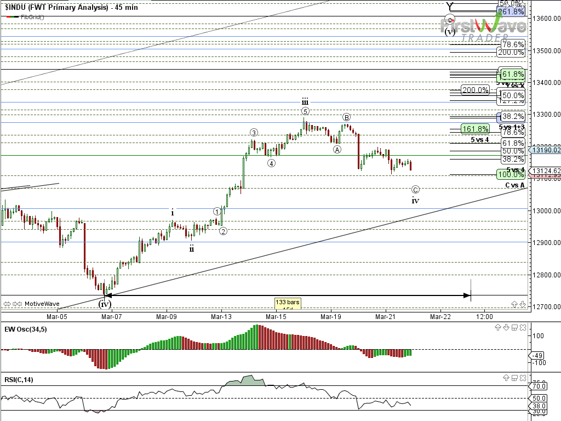
Task: Click the 133 bars measurement label
Action: click(x=288, y=302)
